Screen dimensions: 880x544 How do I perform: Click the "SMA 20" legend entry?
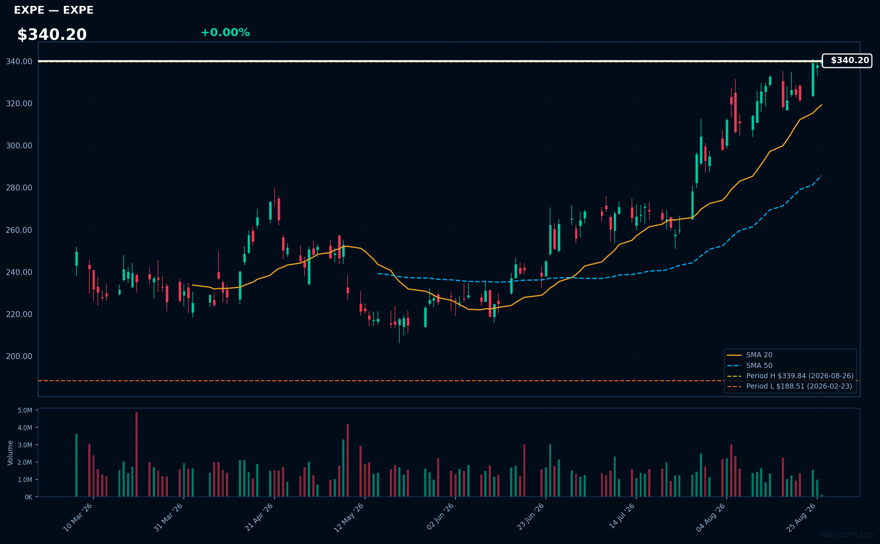(759, 355)
